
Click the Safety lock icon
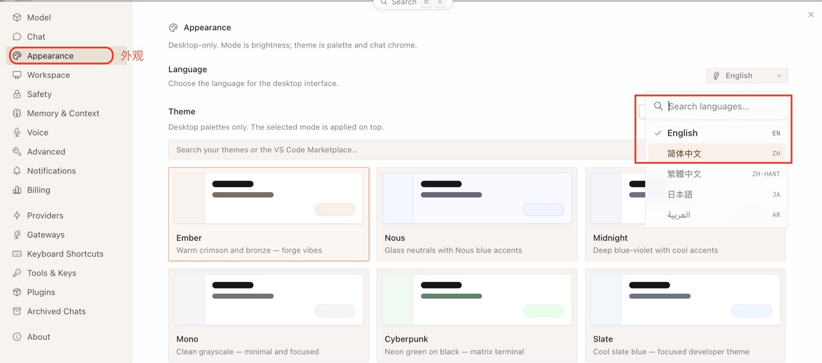(17, 94)
